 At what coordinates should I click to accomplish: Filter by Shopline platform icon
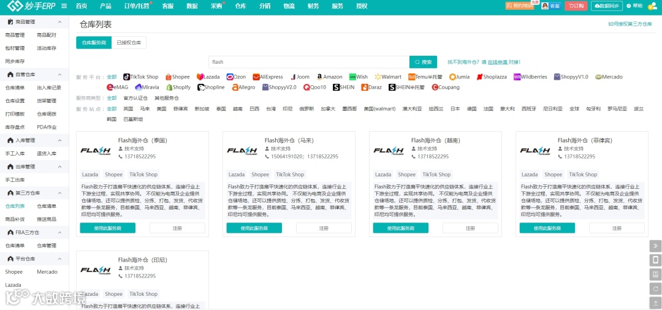[x=201, y=88]
